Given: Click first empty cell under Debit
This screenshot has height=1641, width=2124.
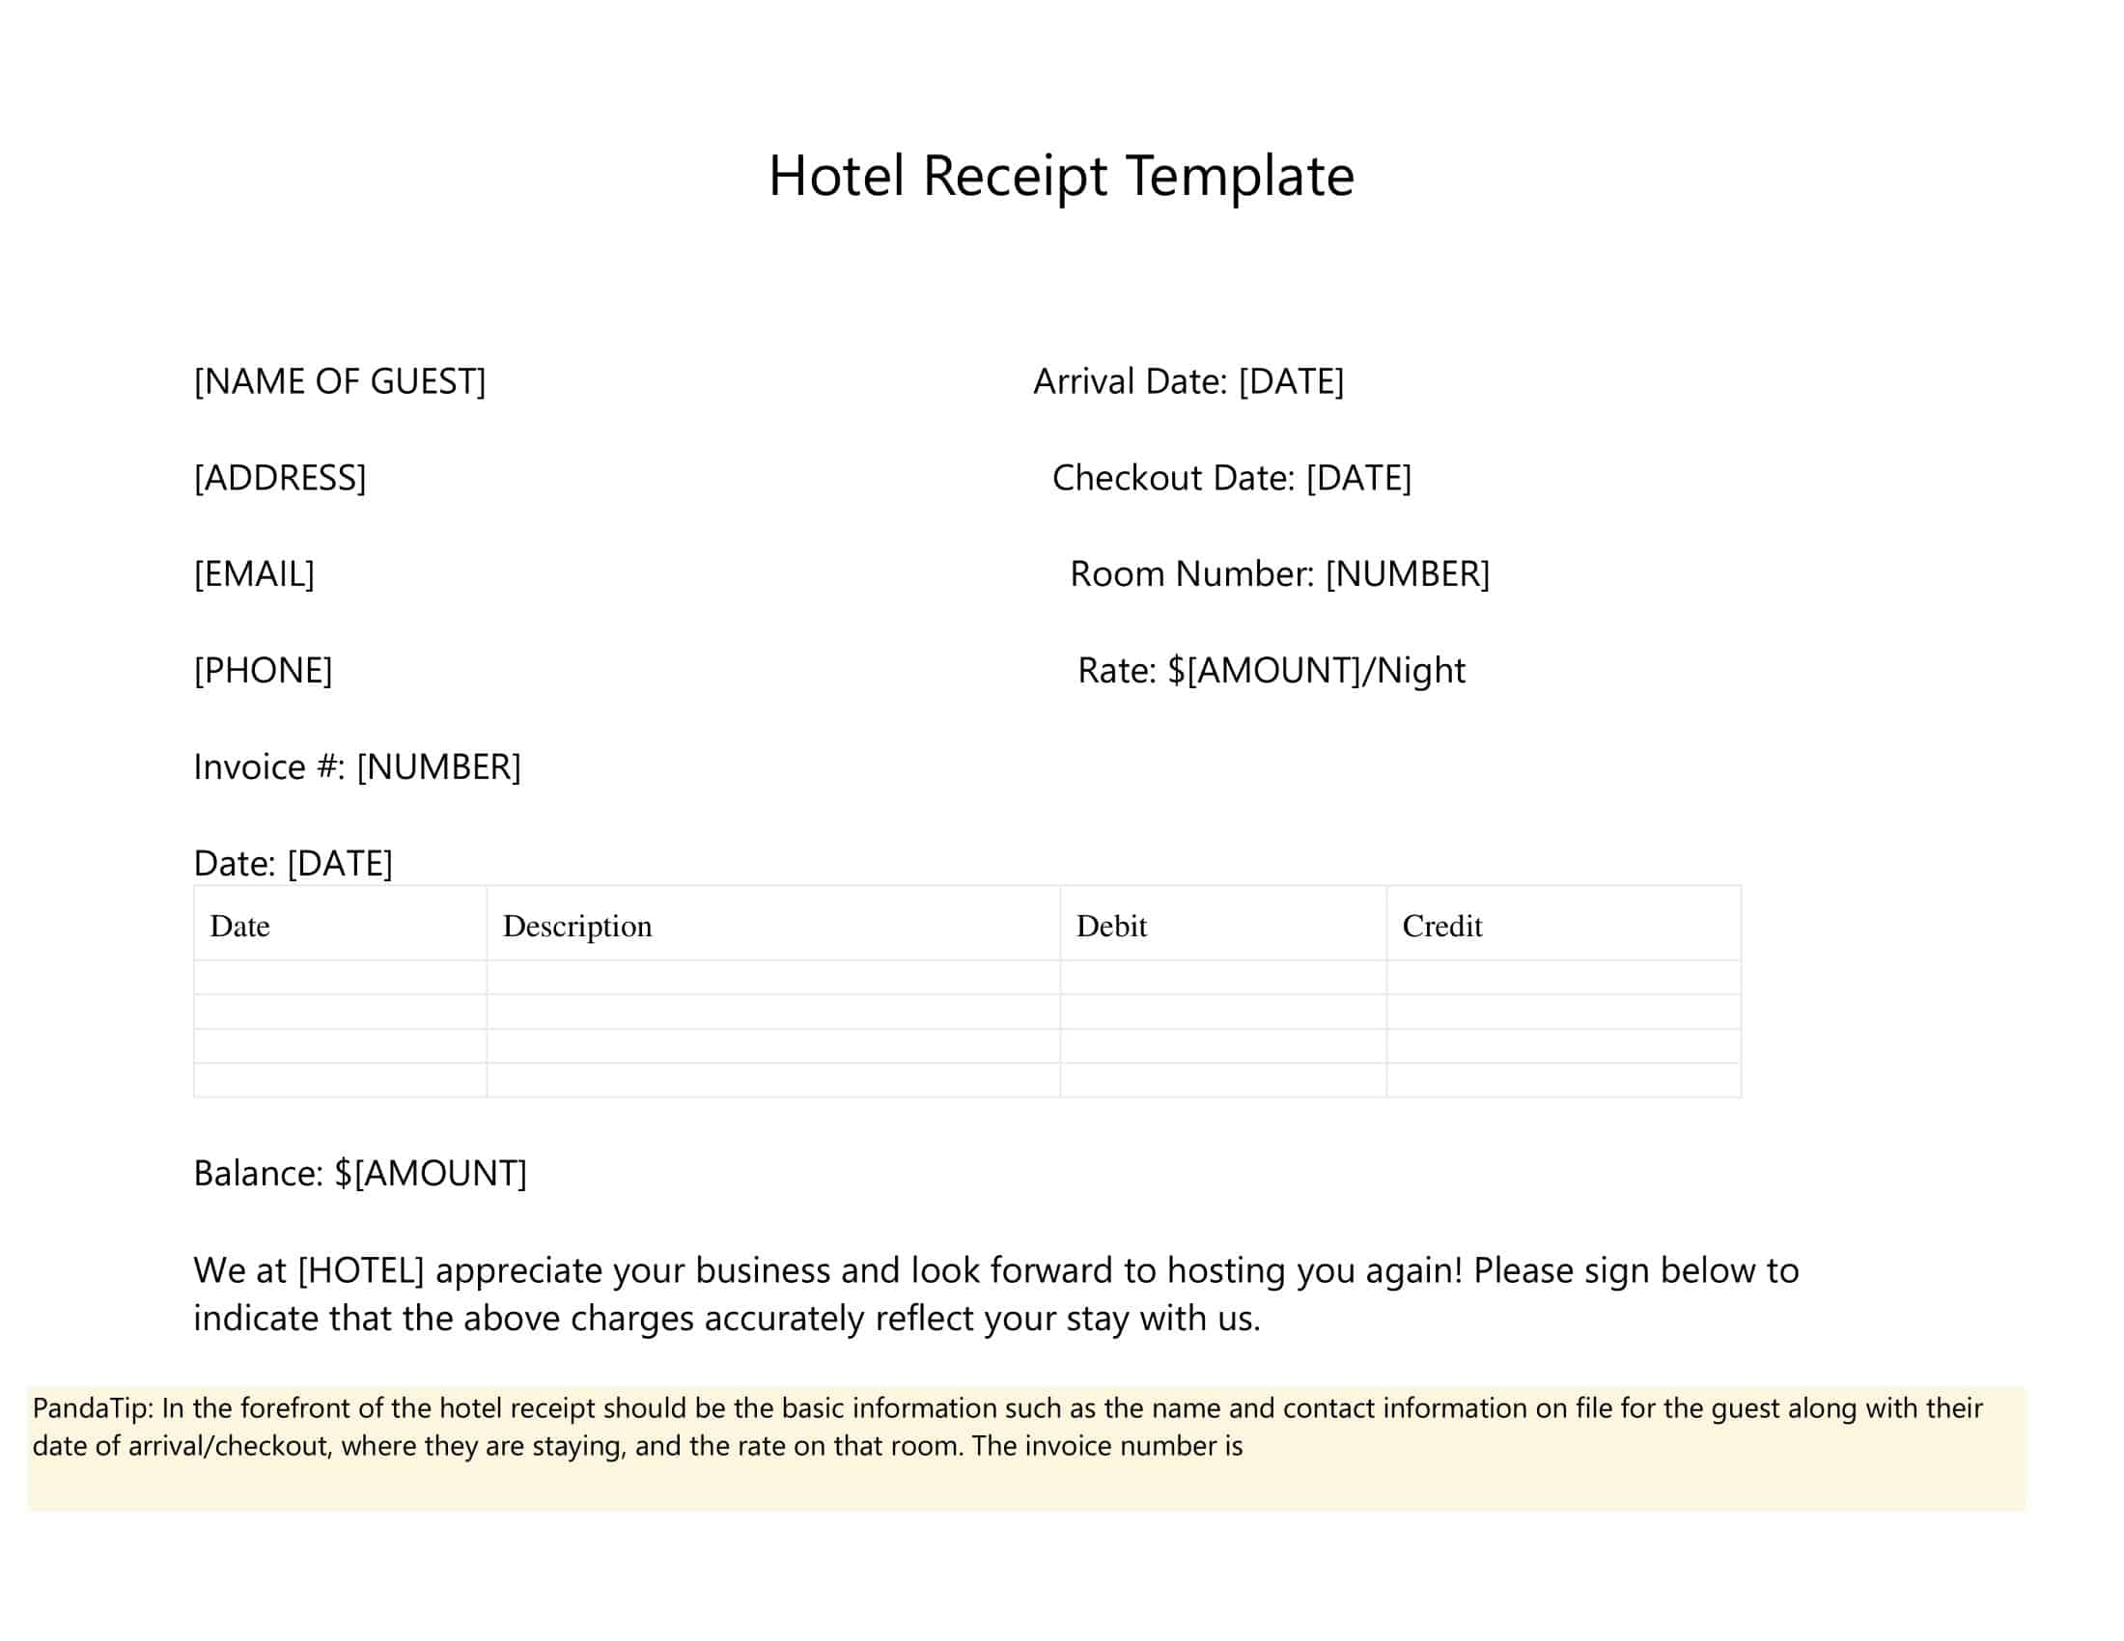Looking at the screenshot, I should tap(1222, 977).
